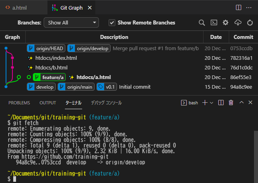The height and width of the screenshot is (183, 258).
Task: Maximize the panel with the up chevron
Action: click(x=242, y=102)
